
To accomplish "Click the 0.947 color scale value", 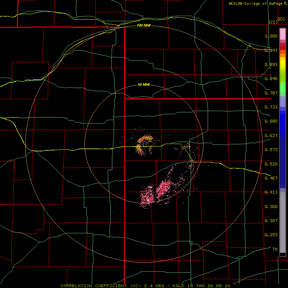I will tap(271, 50).
